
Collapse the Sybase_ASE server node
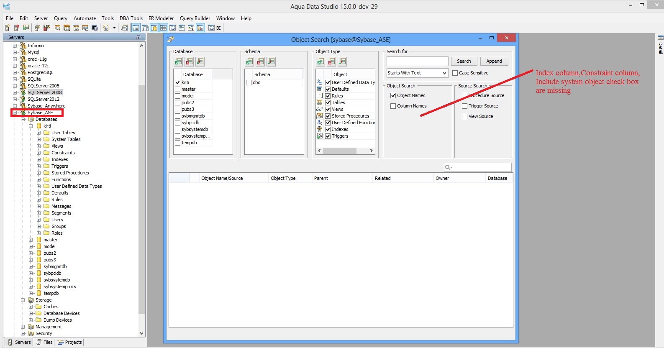tap(15, 113)
